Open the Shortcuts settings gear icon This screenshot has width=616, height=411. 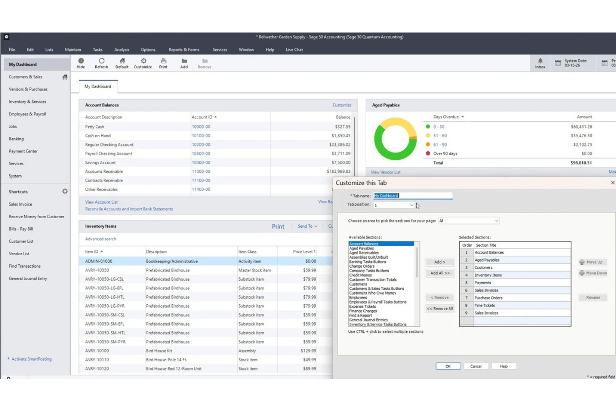[x=65, y=192]
